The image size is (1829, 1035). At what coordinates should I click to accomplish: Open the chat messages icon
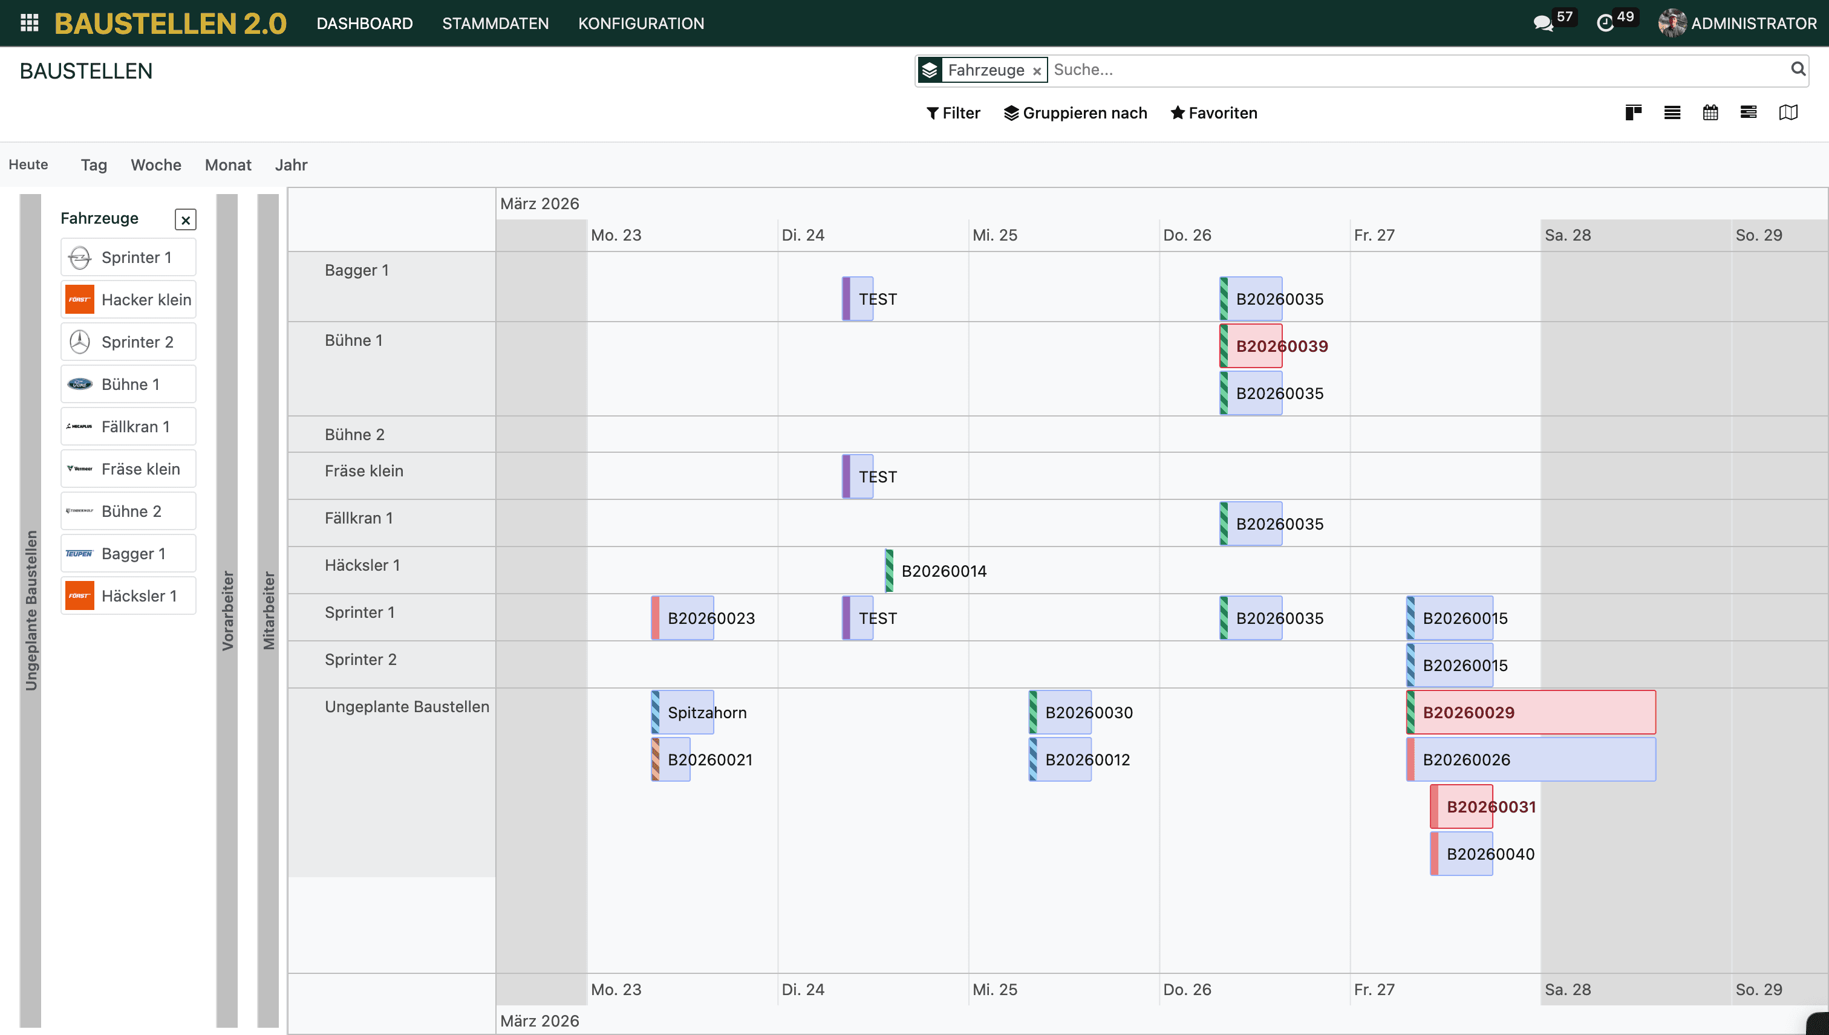[x=1543, y=24]
